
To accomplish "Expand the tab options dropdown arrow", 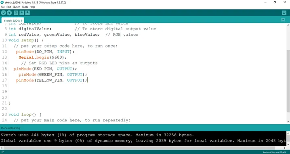I will point(283,20).
